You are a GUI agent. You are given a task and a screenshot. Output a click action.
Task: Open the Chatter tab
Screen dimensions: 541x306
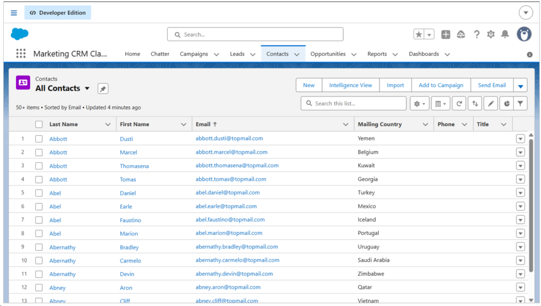[160, 54]
